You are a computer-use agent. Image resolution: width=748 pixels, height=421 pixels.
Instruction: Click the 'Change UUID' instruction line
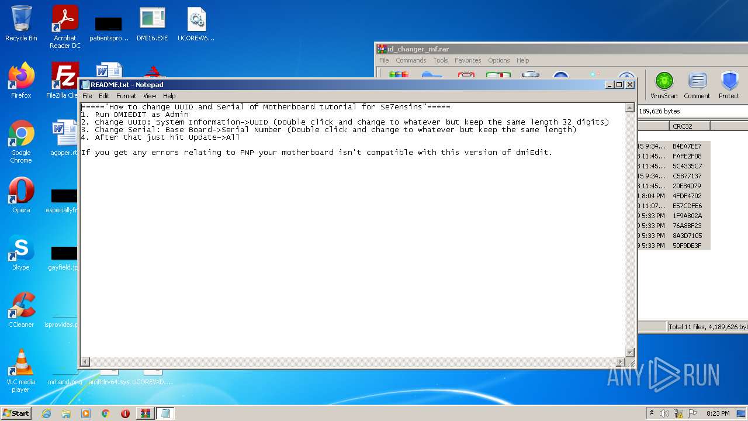tap(345, 122)
